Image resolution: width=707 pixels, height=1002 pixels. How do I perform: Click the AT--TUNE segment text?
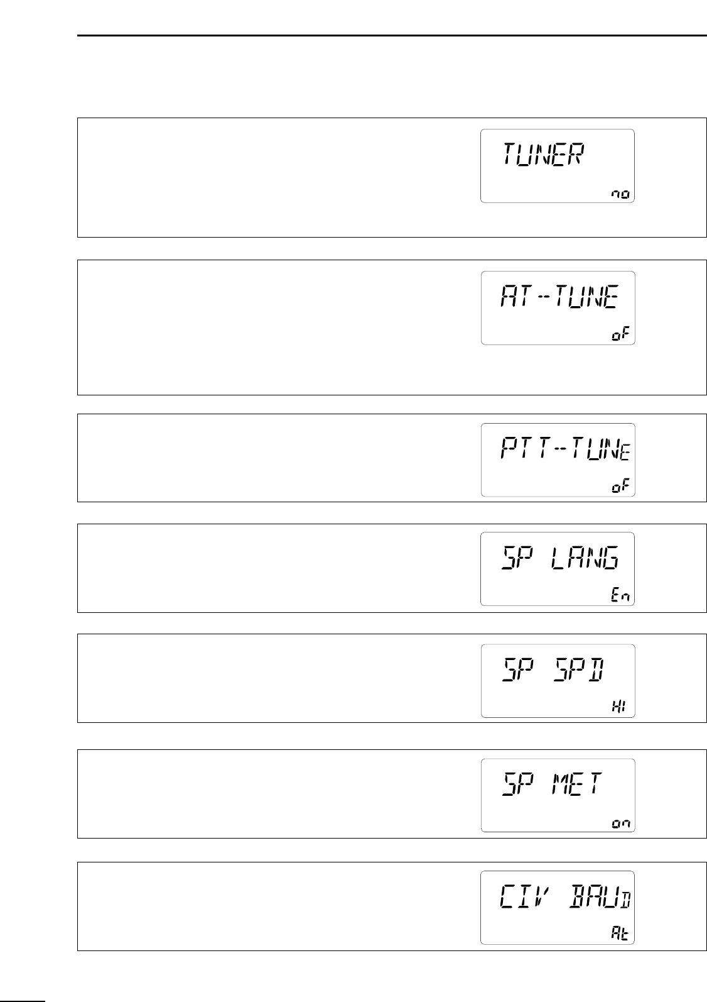pos(559,296)
